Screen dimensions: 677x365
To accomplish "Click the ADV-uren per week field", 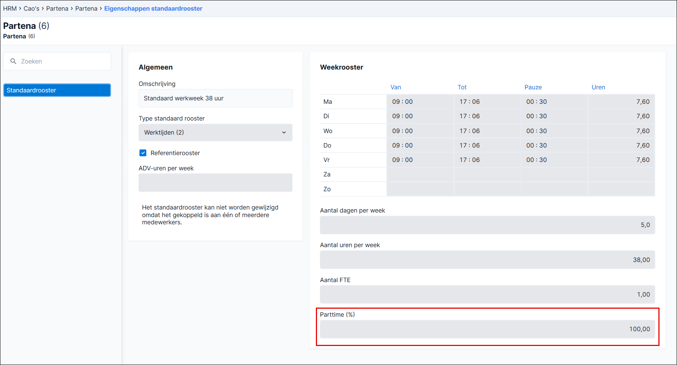I will click(x=216, y=182).
